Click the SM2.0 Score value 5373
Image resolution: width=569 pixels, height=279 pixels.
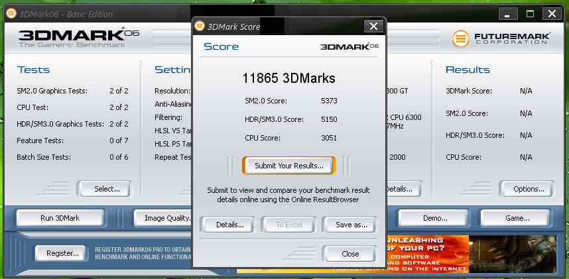(x=329, y=101)
